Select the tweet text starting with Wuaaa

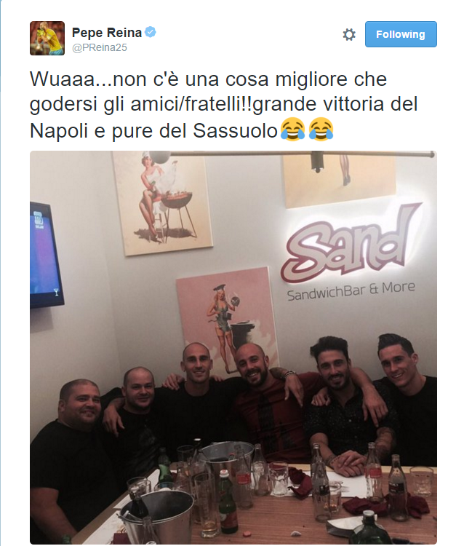225,105
